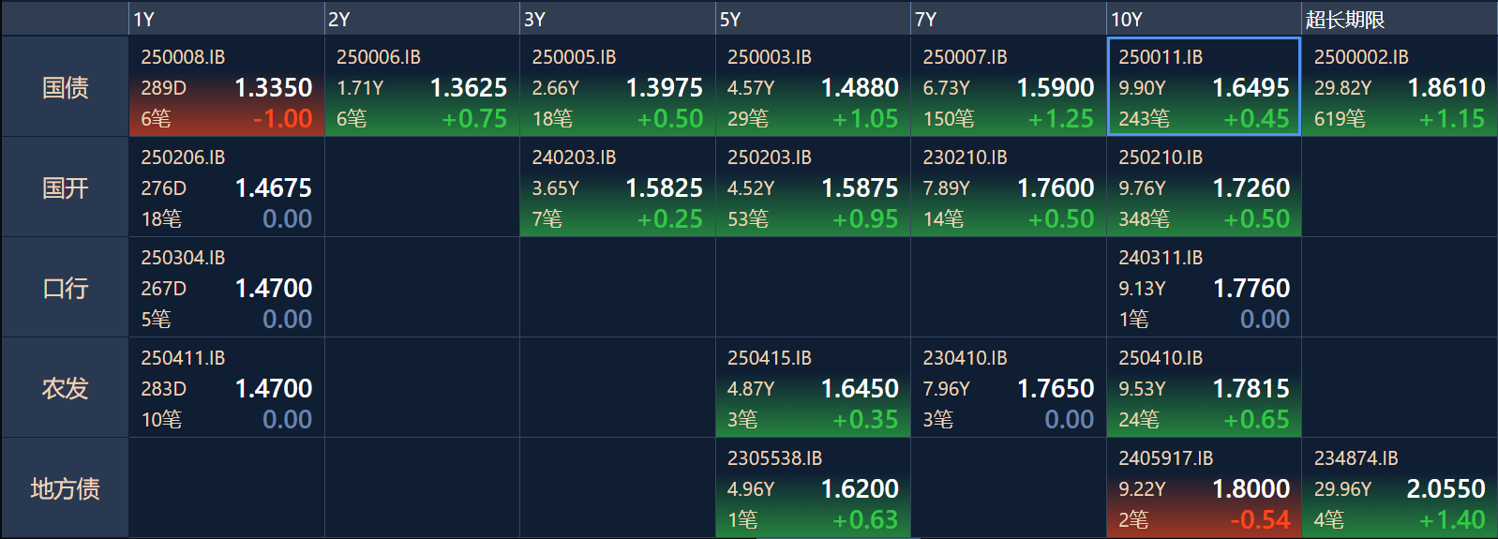The width and height of the screenshot is (1498, 539).
Task: Click the 10Y column header
Action: (1204, 19)
